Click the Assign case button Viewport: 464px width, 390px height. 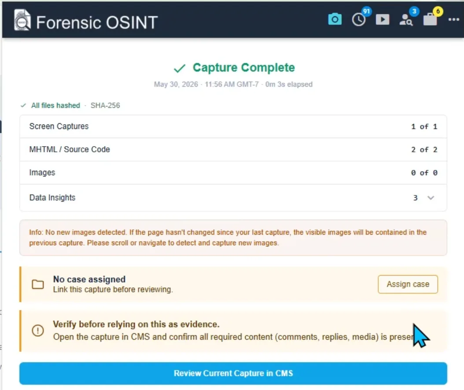click(x=408, y=284)
